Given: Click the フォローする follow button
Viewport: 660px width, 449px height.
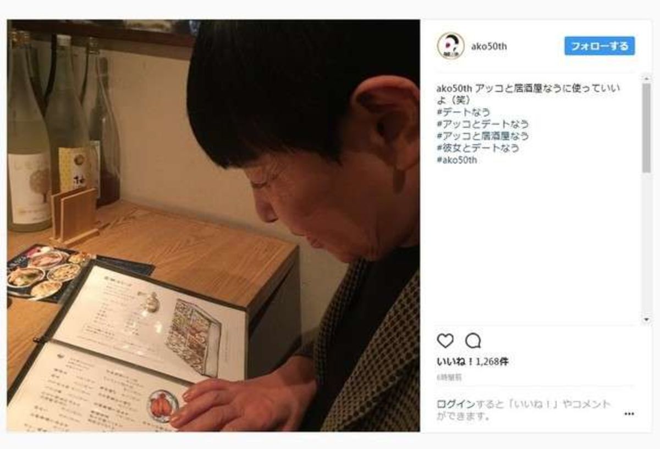Looking at the screenshot, I should tap(599, 46).
